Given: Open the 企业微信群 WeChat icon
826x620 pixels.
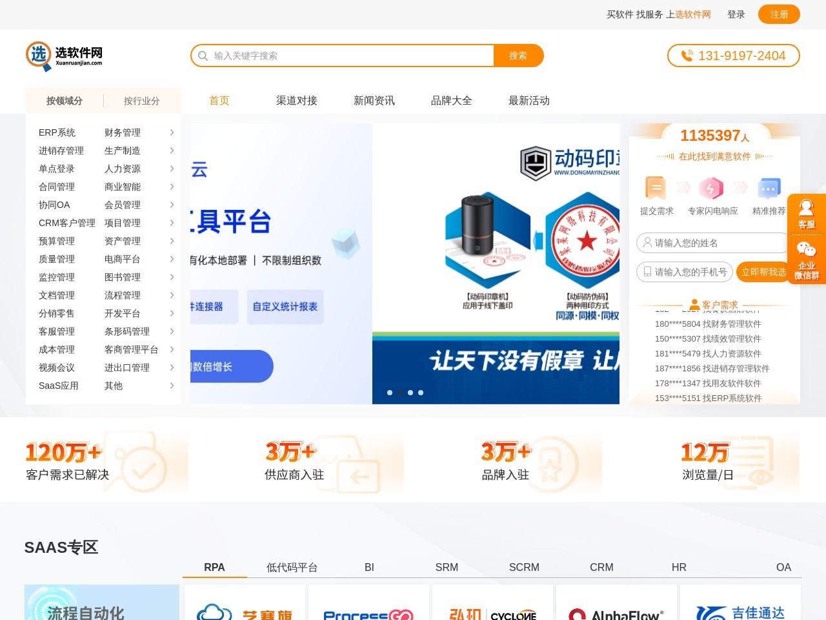Looking at the screenshot, I should pyautogui.click(x=806, y=259).
